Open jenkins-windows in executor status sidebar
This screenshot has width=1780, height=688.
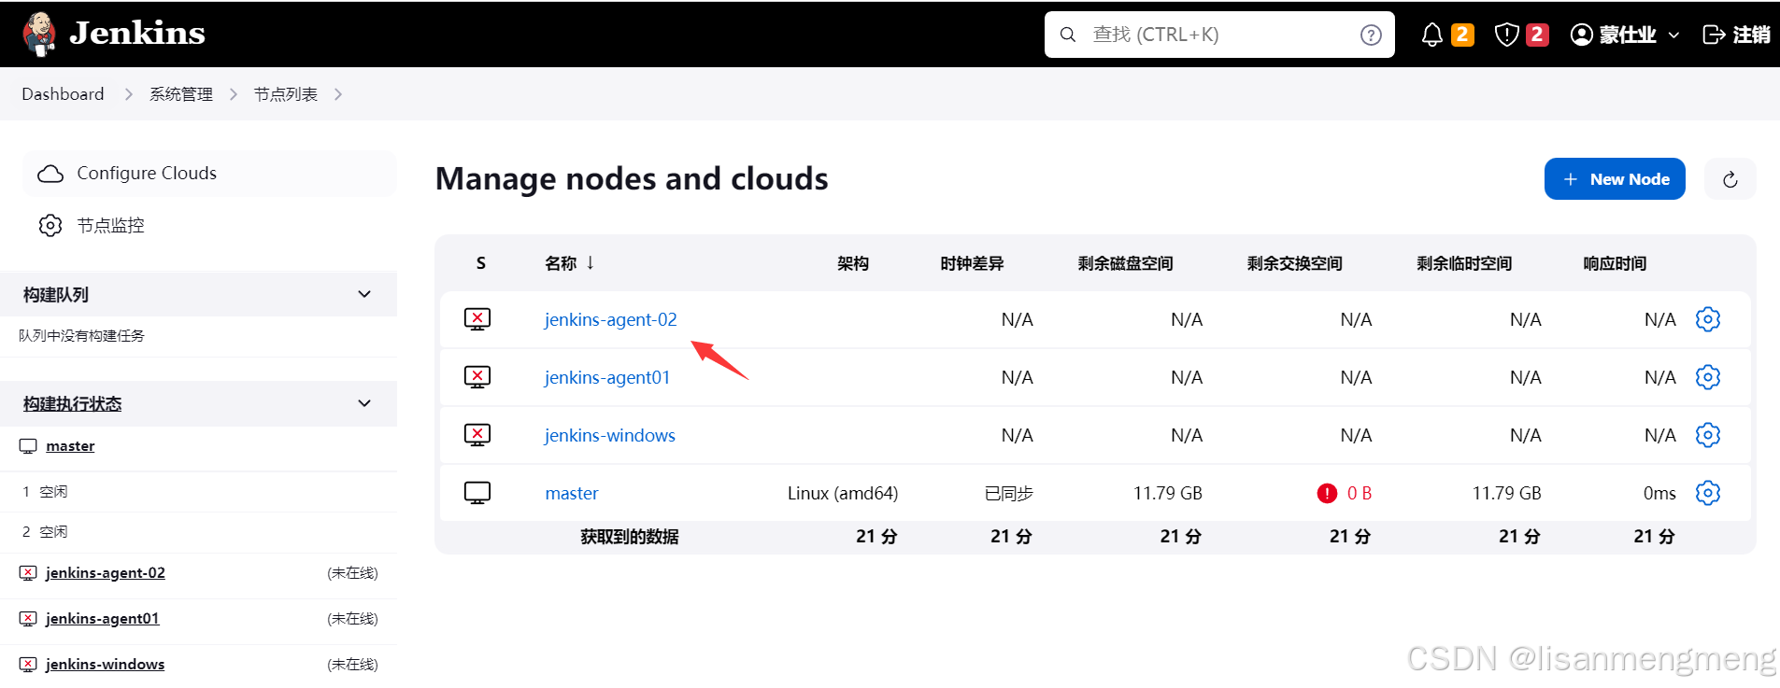tap(105, 665)
